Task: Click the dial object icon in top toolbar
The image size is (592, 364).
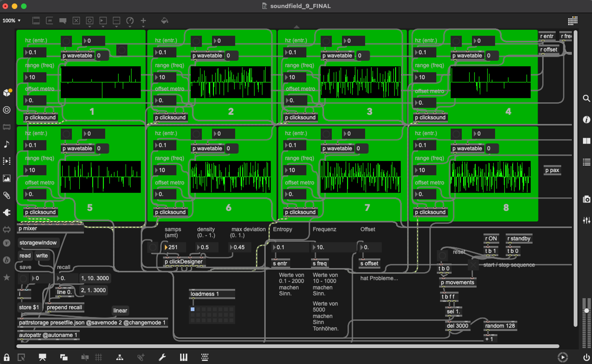Action: tap(130, 21)
